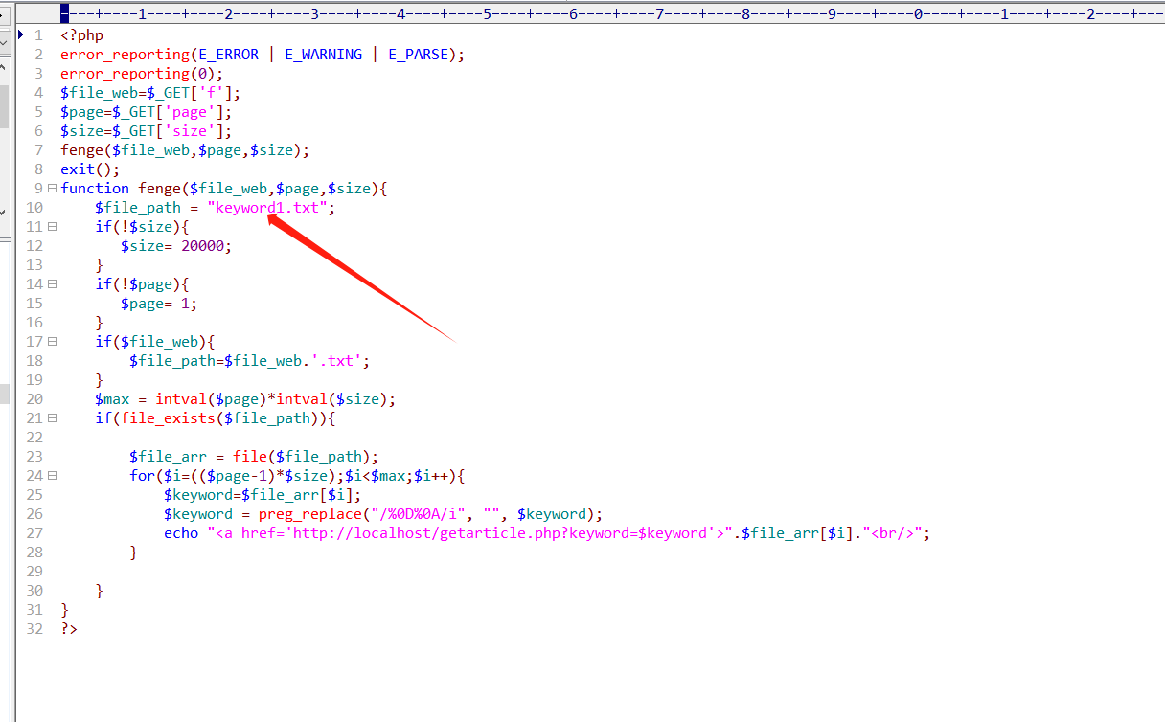Image resolution: width=1165 pixels, height=722 pixels.
Task: Click the <?php opening tag
Action: 81,35
